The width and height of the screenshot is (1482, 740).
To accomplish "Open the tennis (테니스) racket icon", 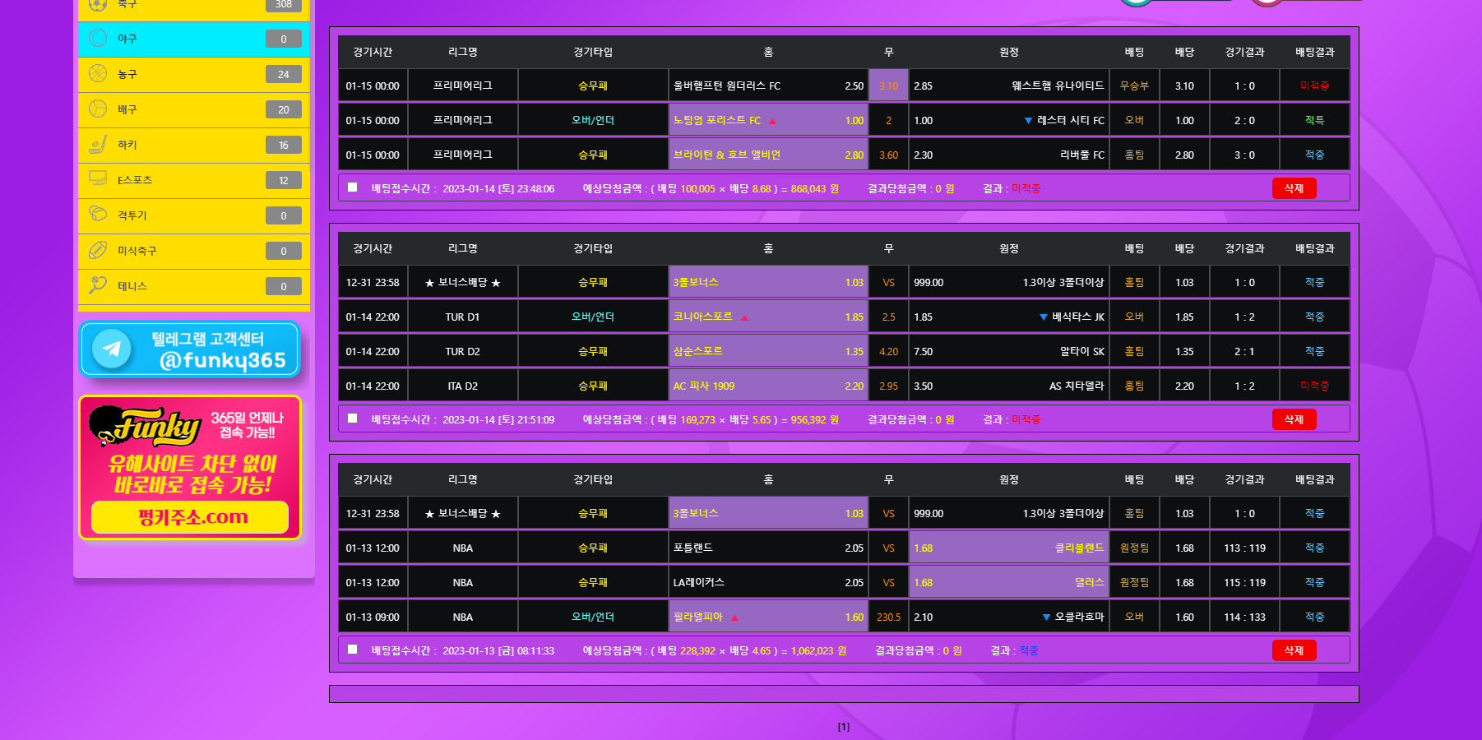I will point(98,285).
